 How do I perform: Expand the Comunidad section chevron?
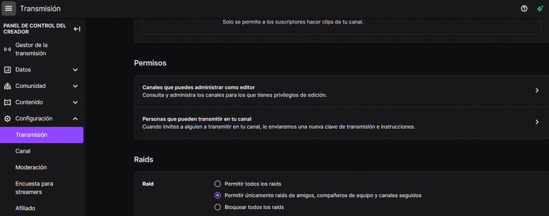pyautogui.click(x=75, y=86)
